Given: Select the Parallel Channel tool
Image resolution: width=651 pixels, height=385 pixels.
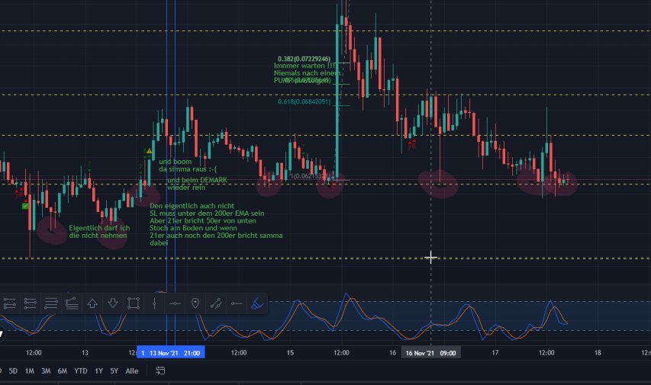Looking at the screenshot, I should coord(216,303).
